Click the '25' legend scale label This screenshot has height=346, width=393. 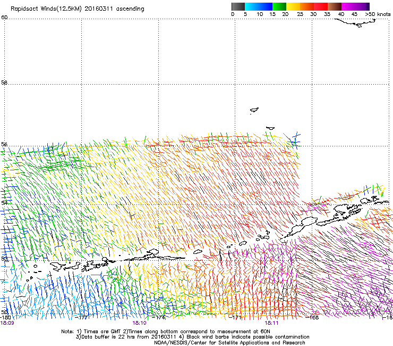coord(300,14)
